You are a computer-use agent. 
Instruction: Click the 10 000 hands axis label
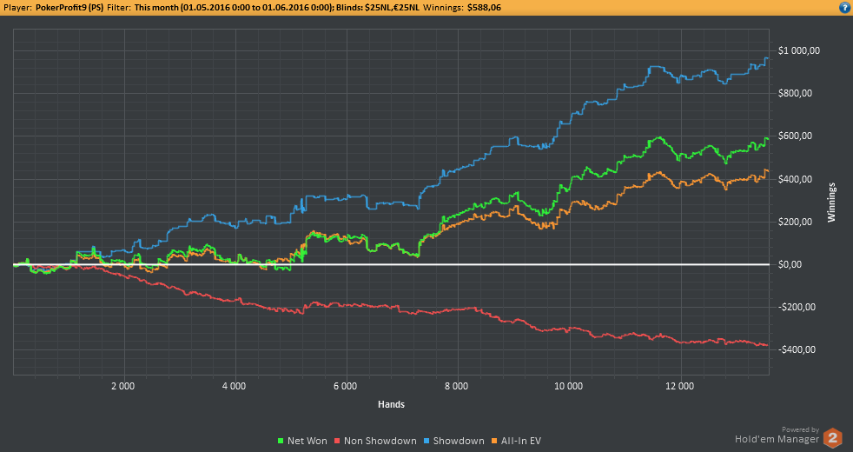tap(568, 387)
